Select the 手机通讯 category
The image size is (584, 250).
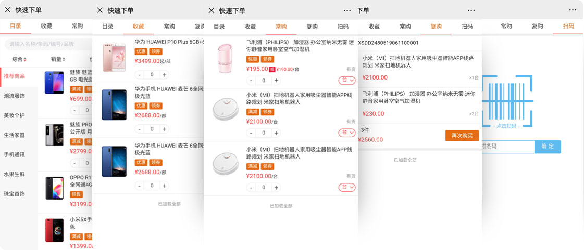pos(15,154)
